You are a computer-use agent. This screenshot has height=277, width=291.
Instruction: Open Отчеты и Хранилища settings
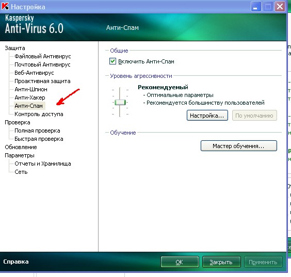pyautogui.click(x=43, y=164)
